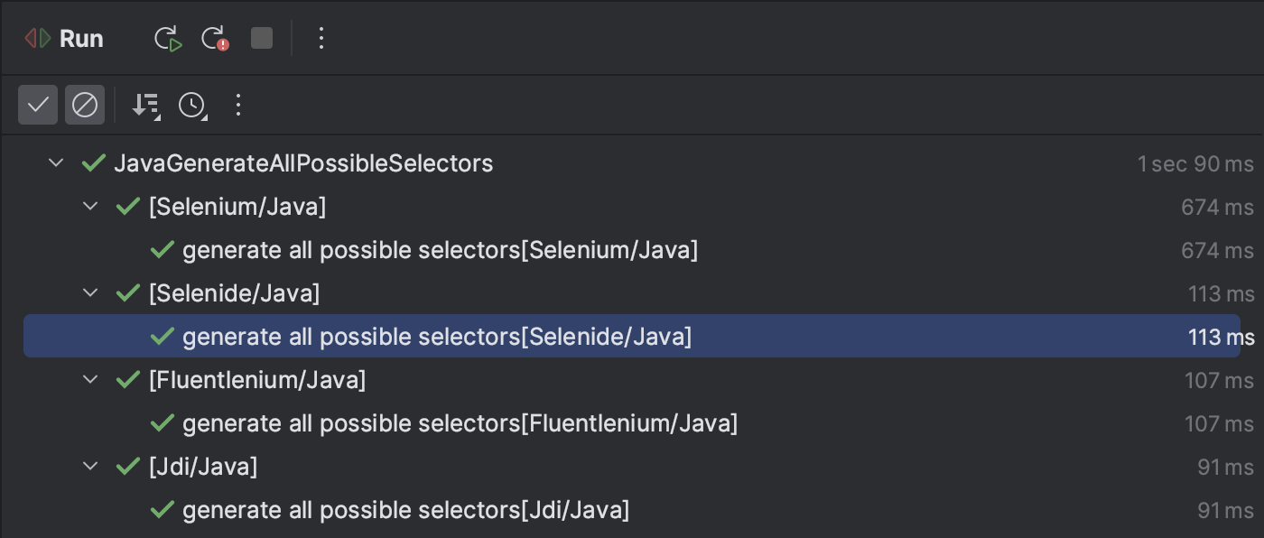Click the Rerun Failed Tests icon
The width and height of the screenshot is (1264, 538).
click(215, 38)
